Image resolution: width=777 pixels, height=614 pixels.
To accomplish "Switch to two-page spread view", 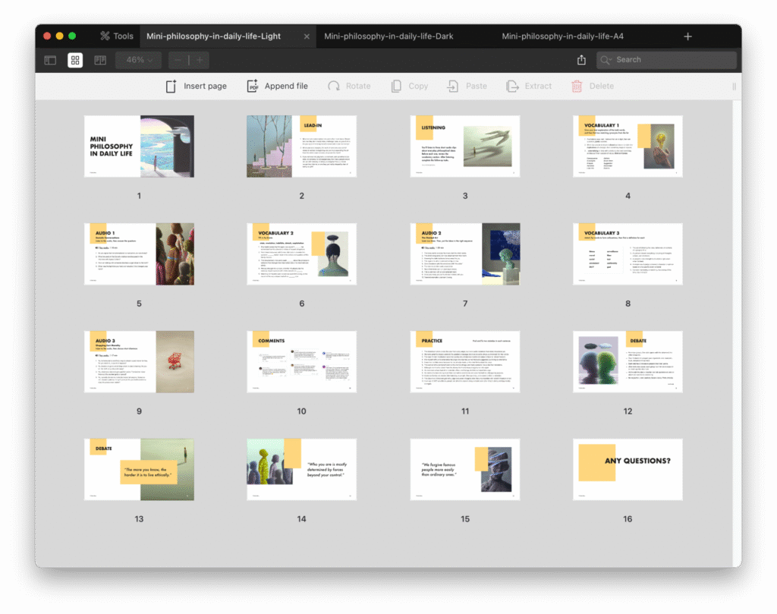I will click(100, 60).
